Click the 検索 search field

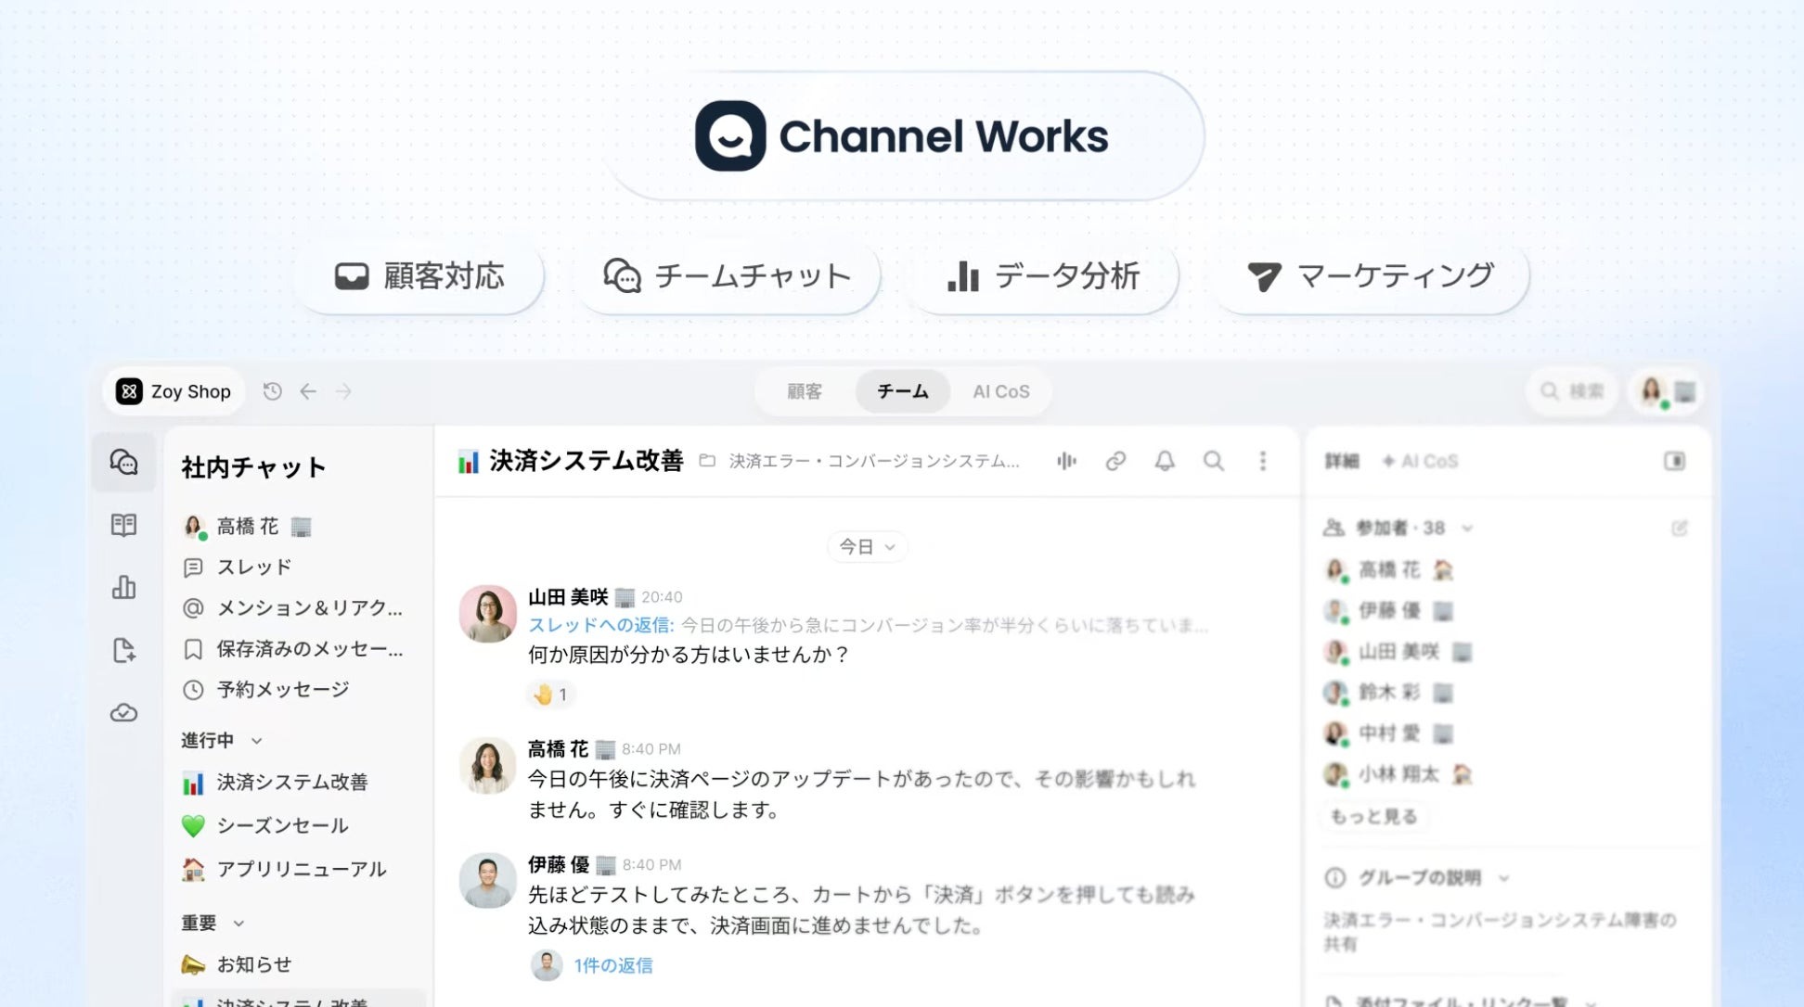click(x=1572, y=391)
